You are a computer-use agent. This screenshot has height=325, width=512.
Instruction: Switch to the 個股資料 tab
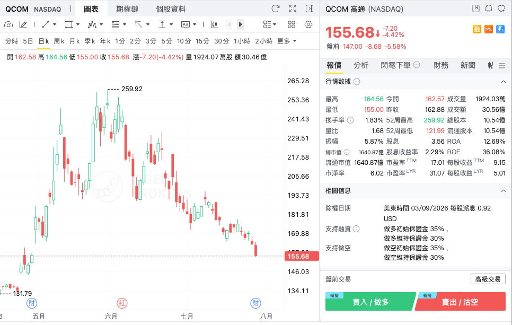pos(171,9)
